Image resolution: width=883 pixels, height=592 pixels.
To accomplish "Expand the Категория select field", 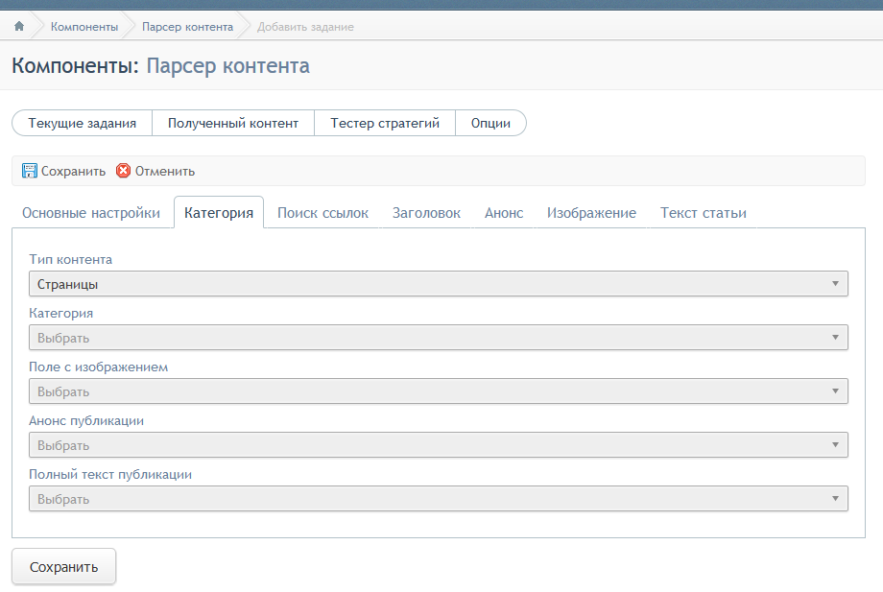I will click(439, 338).
